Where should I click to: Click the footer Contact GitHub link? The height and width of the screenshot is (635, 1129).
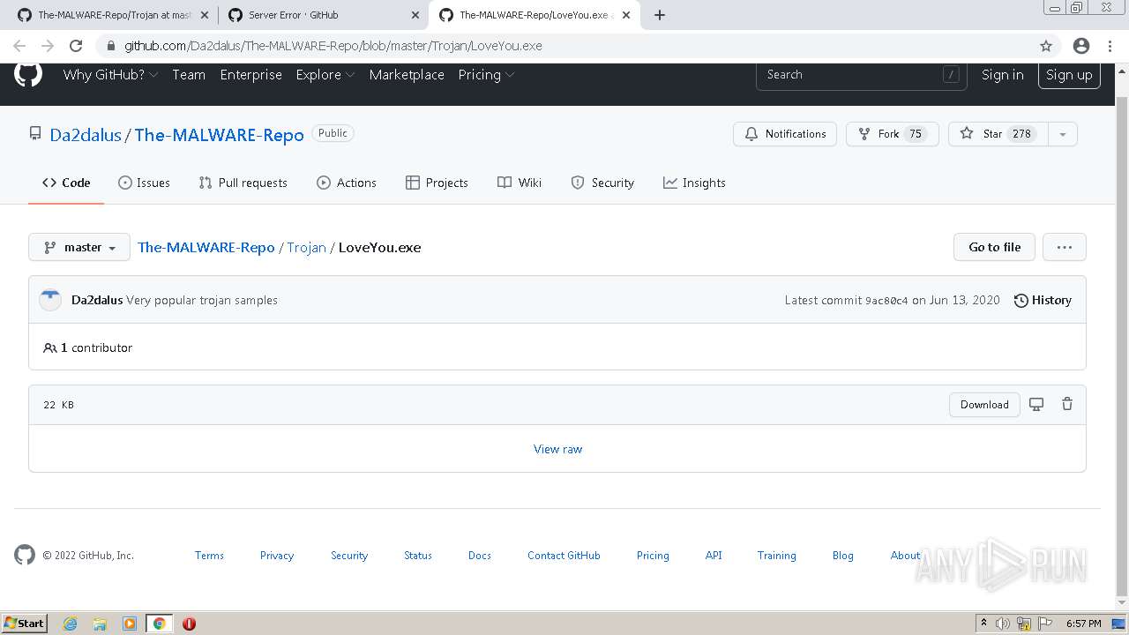click(564, 556)
